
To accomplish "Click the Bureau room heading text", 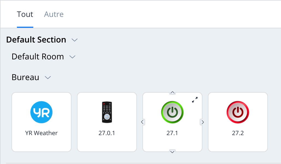I will tap(25, 77).
